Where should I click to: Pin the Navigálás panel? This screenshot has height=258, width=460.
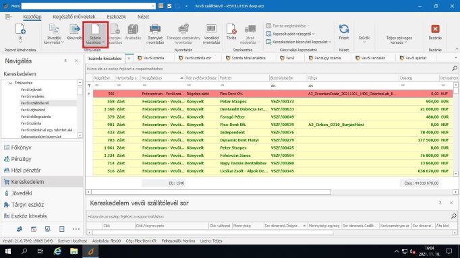(65, 61)
